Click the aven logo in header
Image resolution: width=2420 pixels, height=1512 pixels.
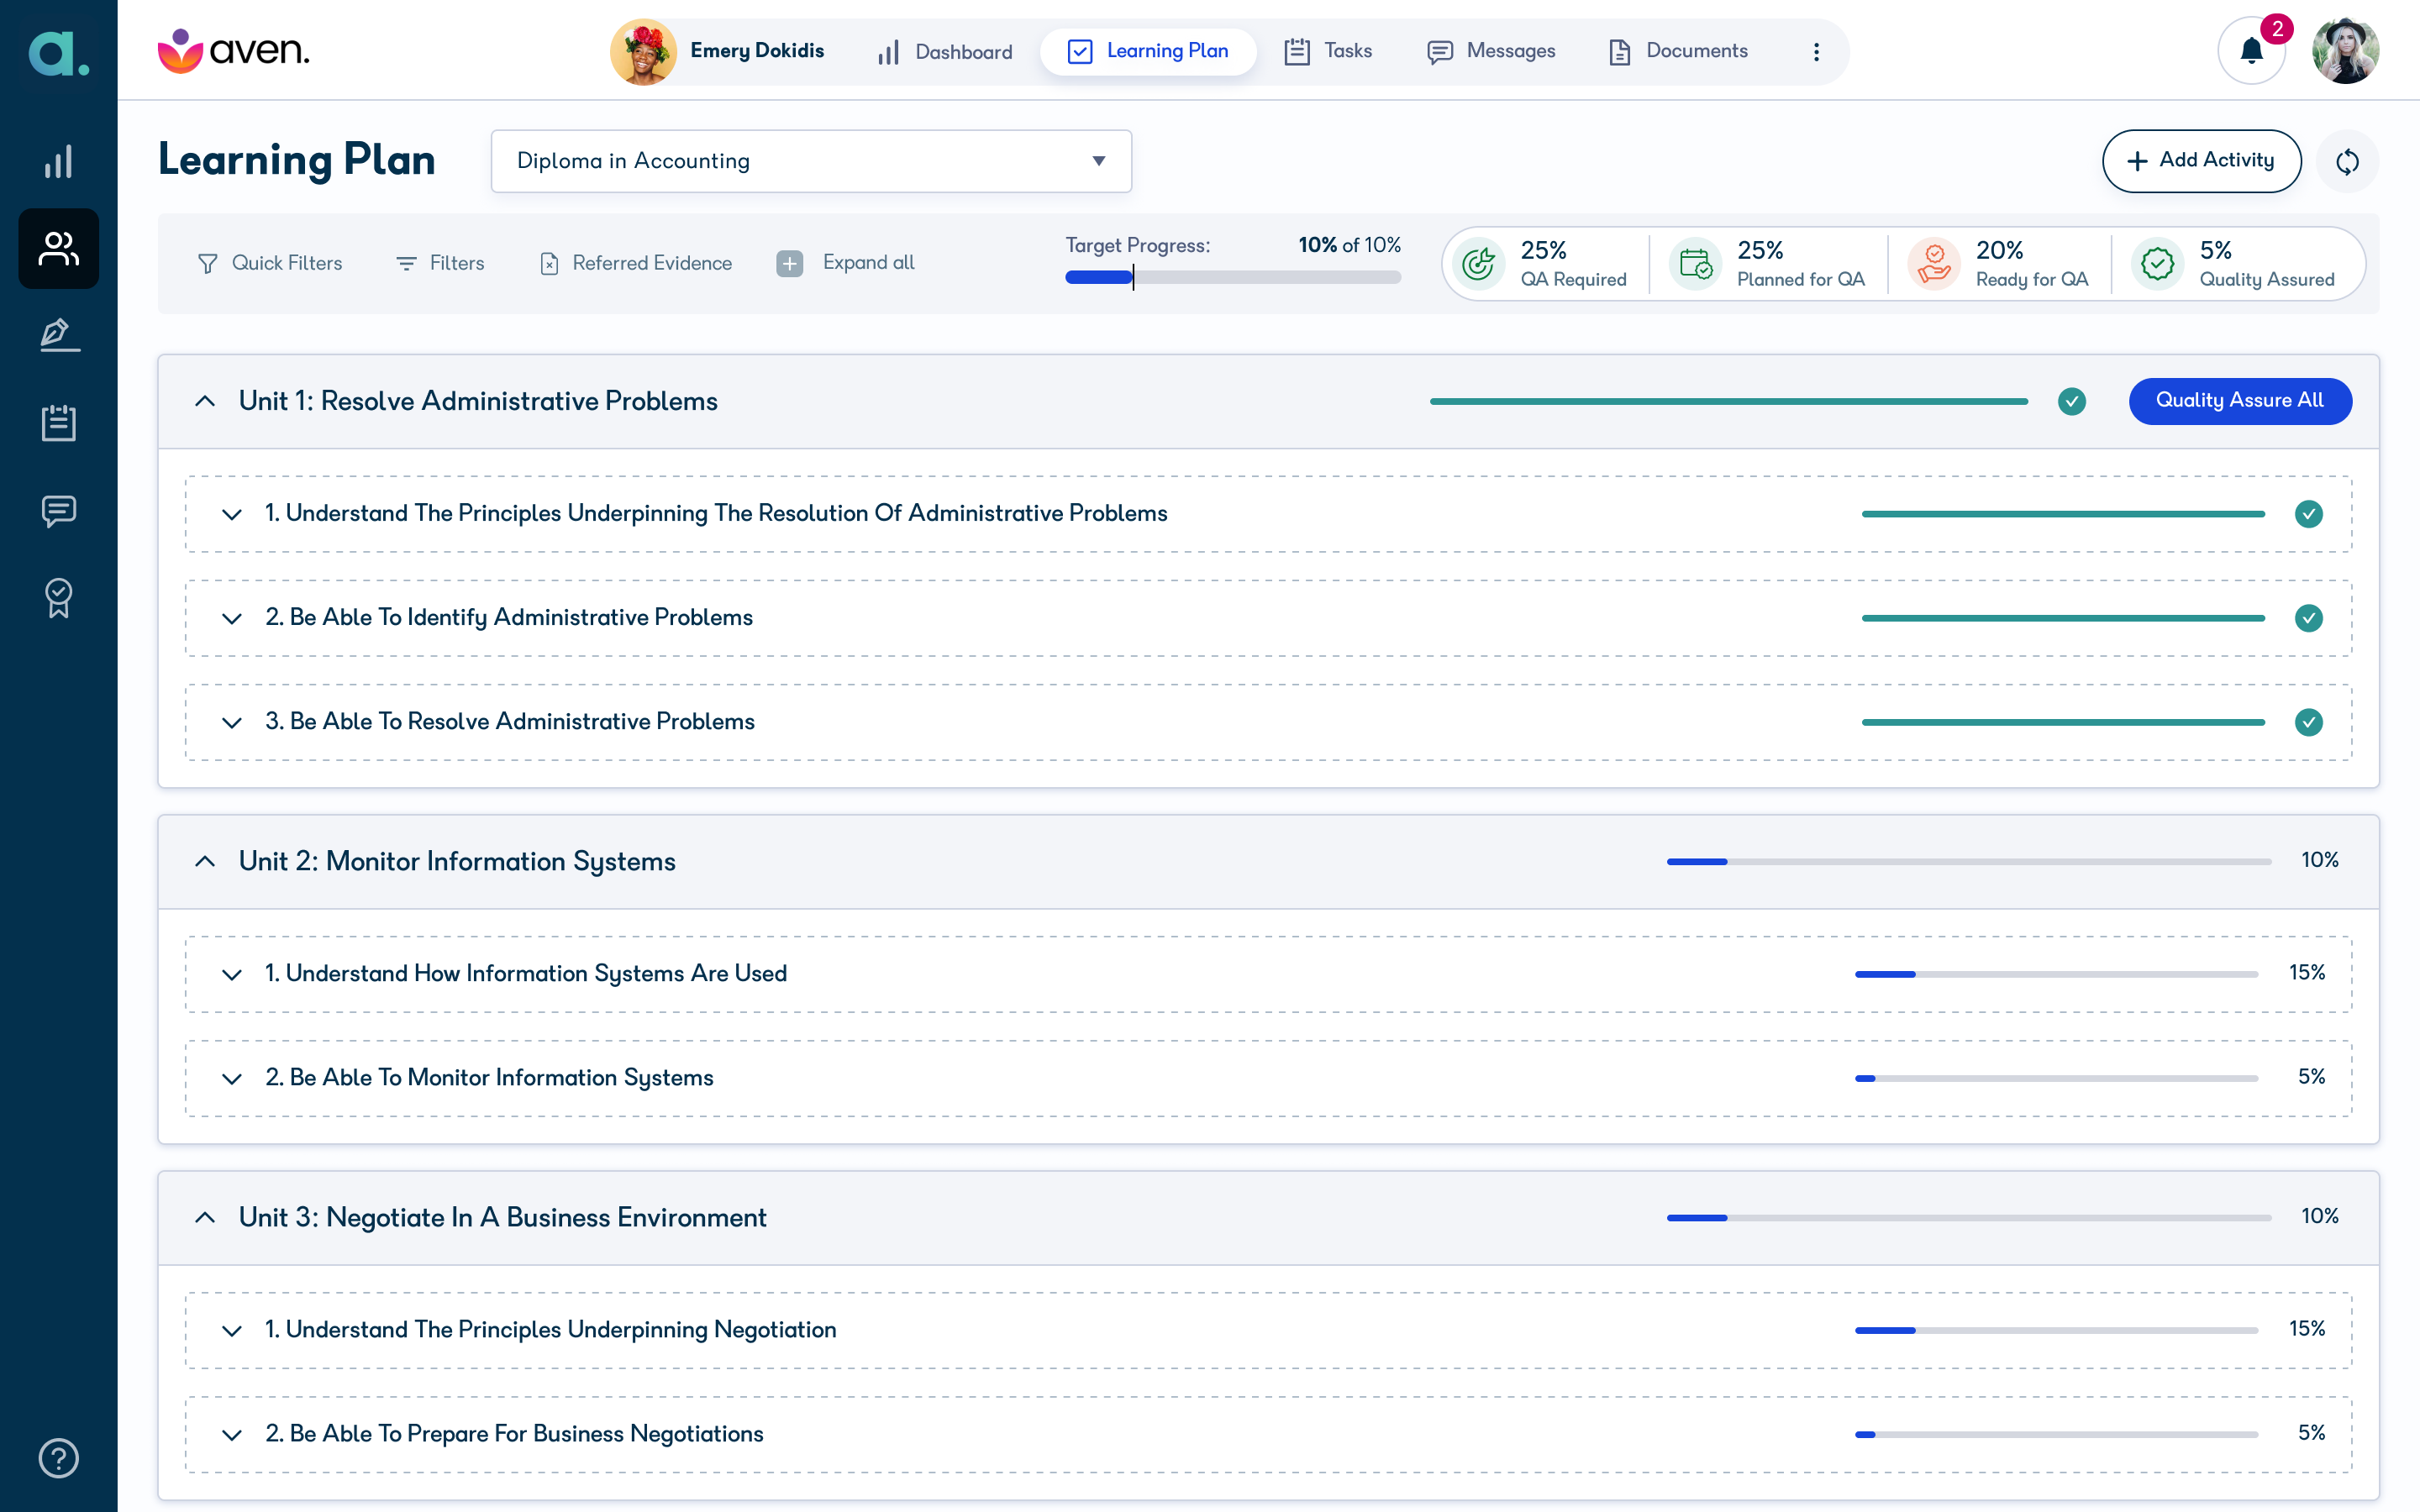pyautogui.click(x=234, y=51)
